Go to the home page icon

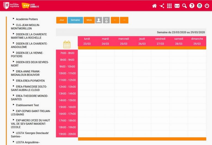154,6
